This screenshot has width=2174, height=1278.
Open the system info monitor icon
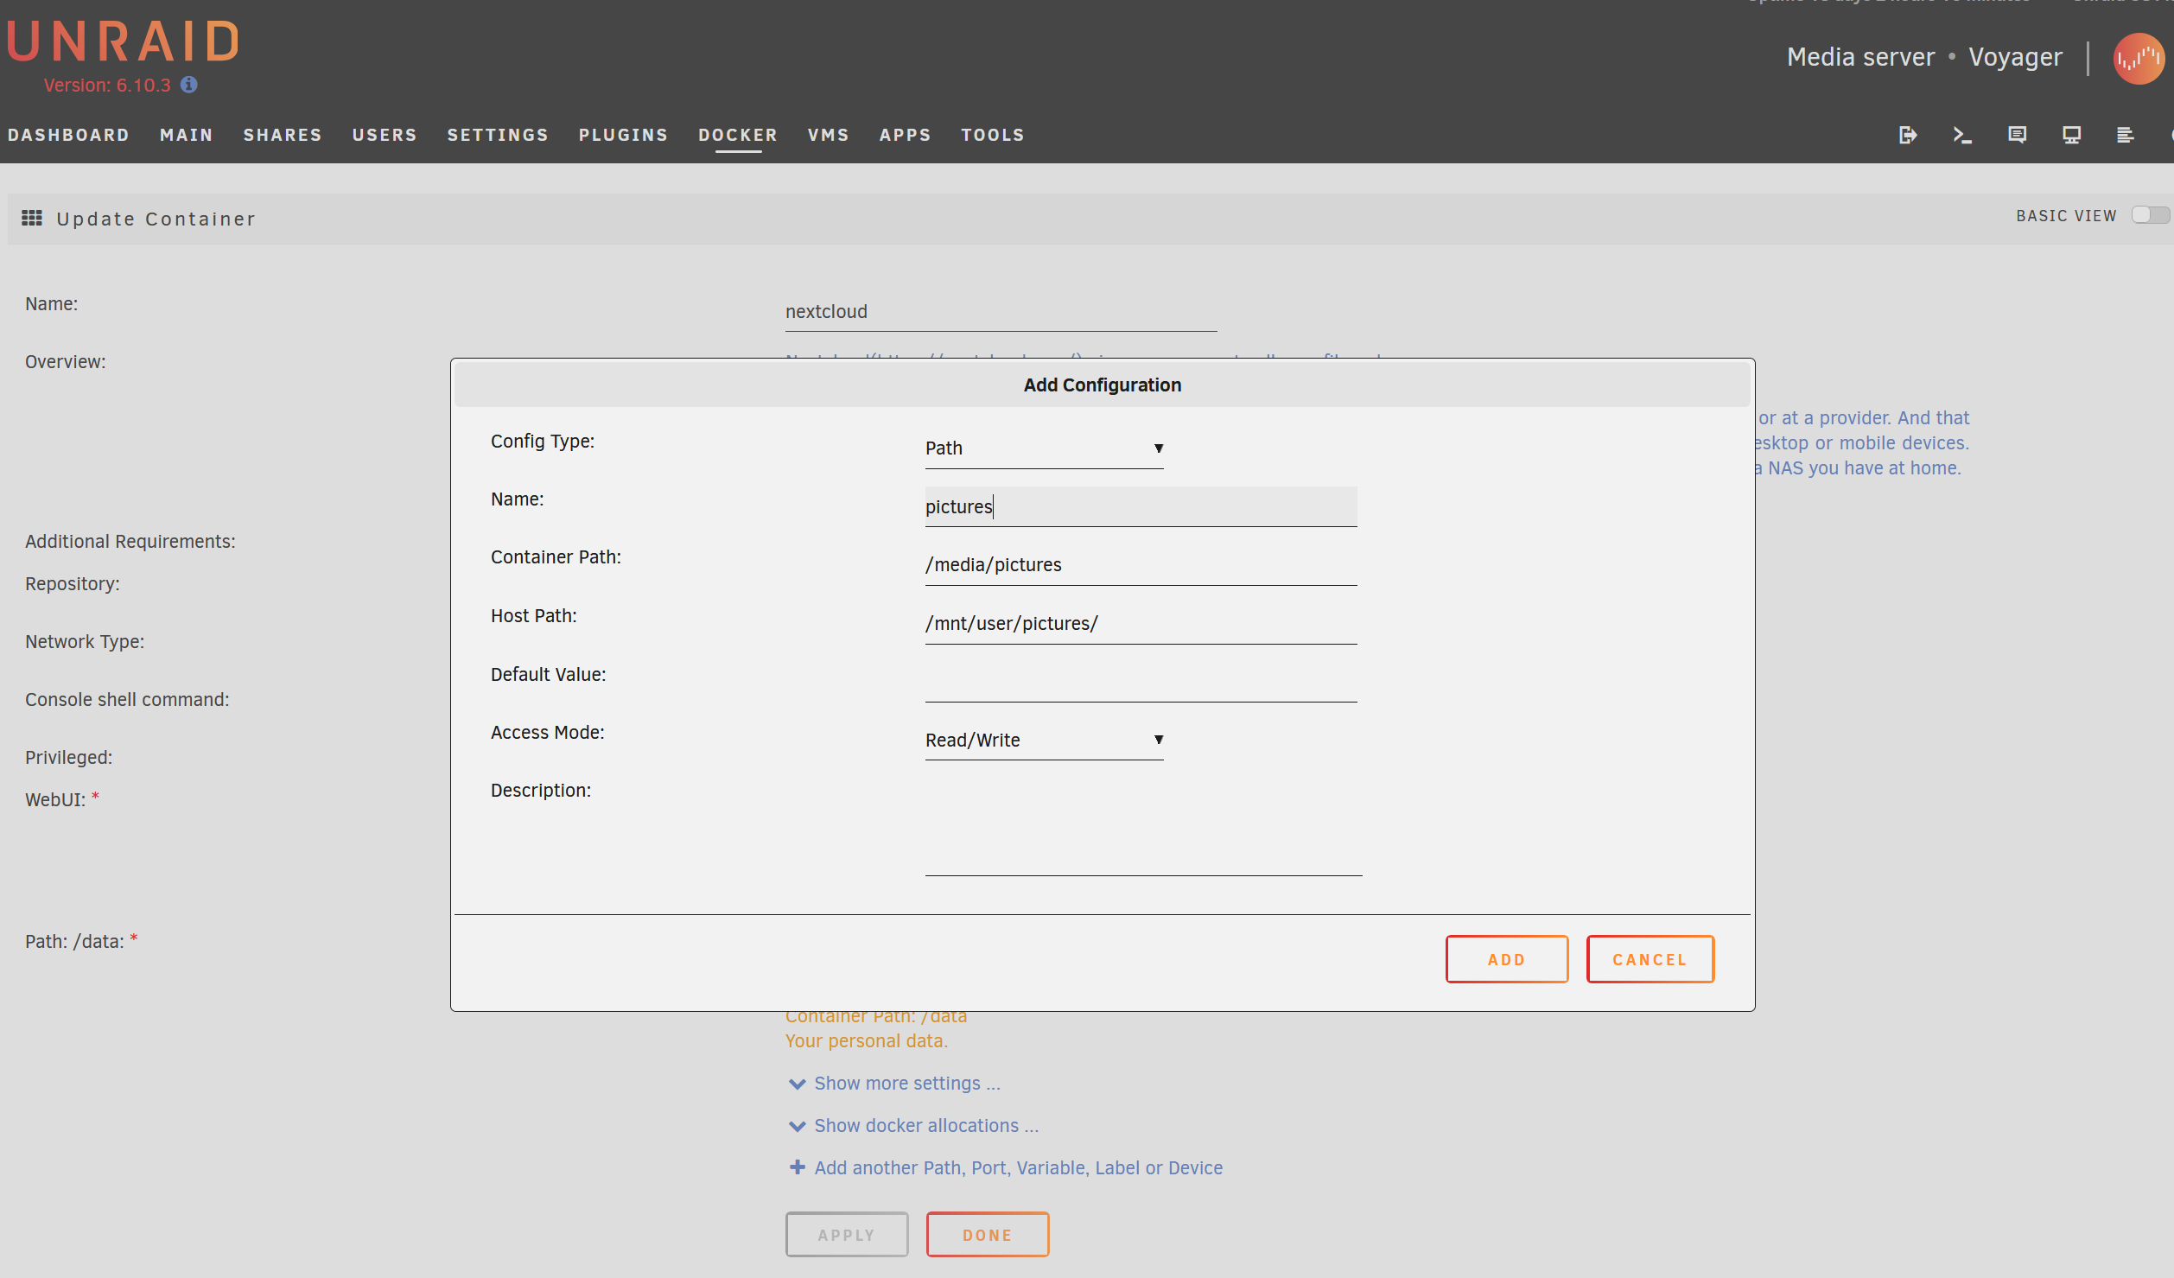pyautogui.click(x=2071, y=135)
